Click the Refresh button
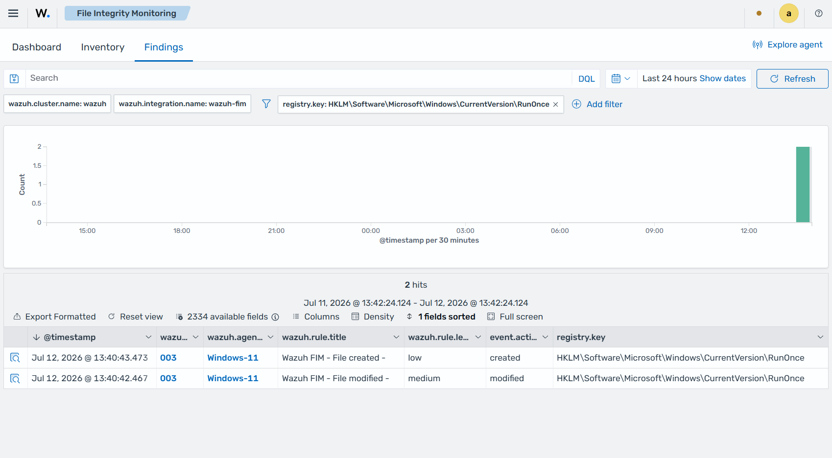This screenshot has width=832, height=458. click(x=792, y=79)
